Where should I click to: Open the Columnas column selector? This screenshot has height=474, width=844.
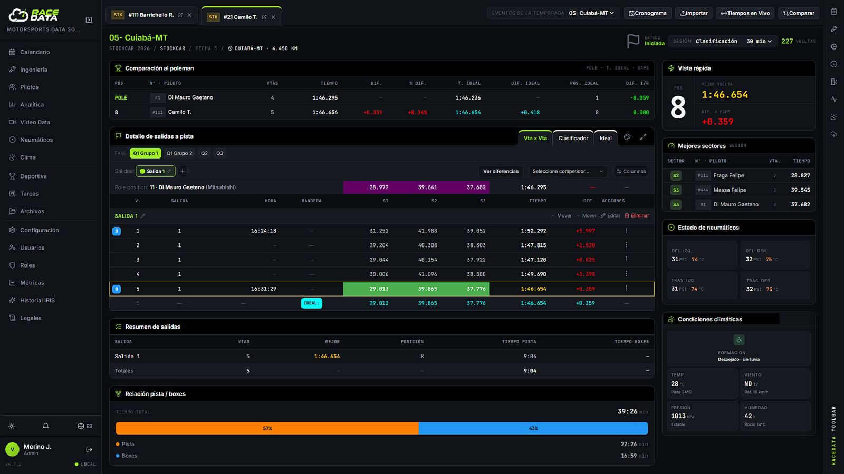pos(631,171)
